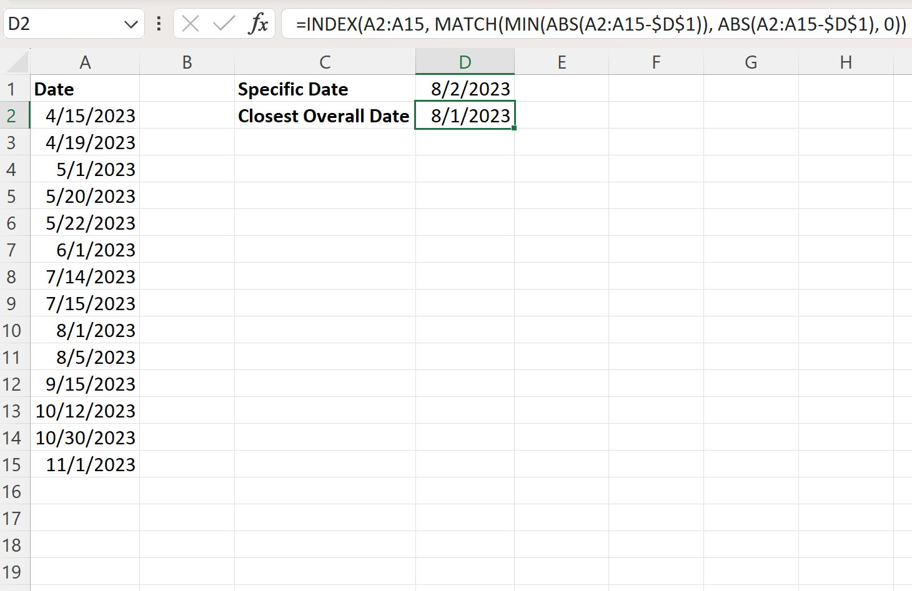Click cell showing 8/2/2023
Screen dimensions: 912x591
tap(464, 89)
